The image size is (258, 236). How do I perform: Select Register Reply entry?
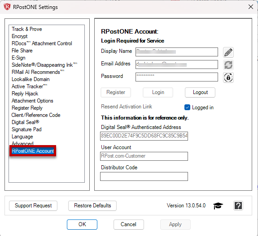tap(27, 108)
